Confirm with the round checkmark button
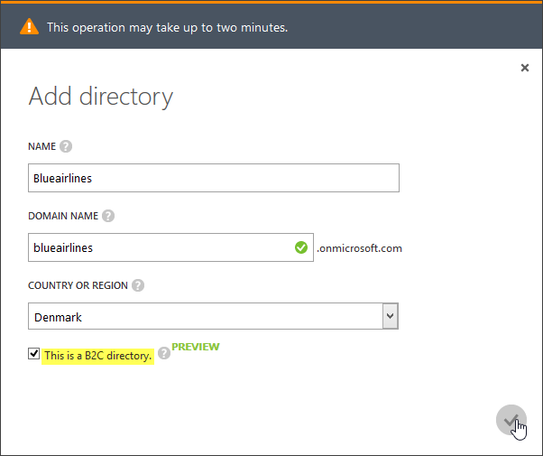543x456 pixels. 511,420
